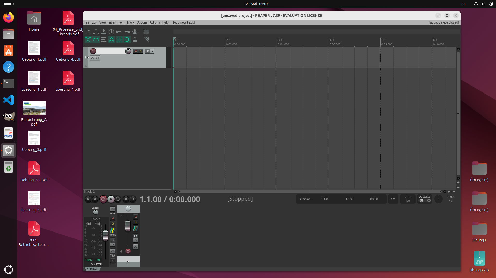Click the Open project toolbar icon
The height and width of the screenshot is (278, 496).
click(x=96, y=32)
